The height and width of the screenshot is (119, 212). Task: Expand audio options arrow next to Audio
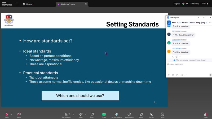click(11, 114)
